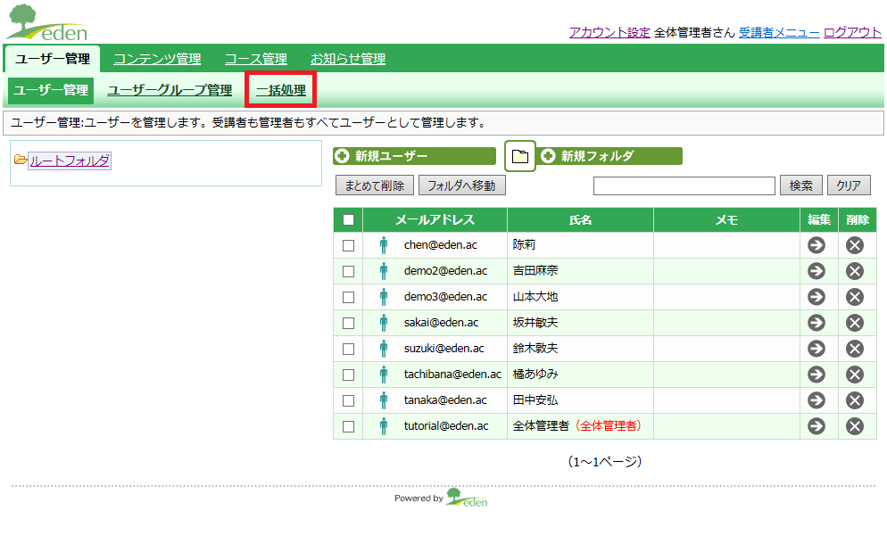Delete user demo2@eden.ac with X icon

tap(855, 271)
